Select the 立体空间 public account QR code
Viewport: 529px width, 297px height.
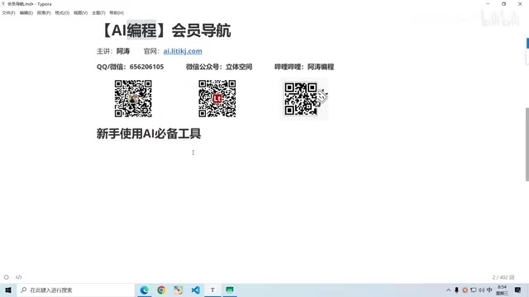[217, 99]
